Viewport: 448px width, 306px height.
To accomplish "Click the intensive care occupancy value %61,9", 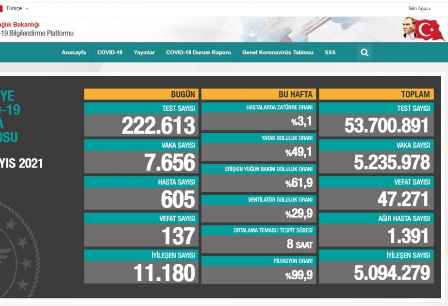I will (x=299, y=183).
